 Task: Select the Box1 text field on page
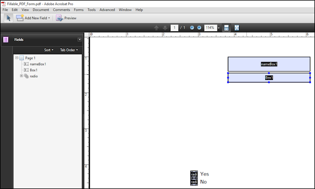[269, 78]
